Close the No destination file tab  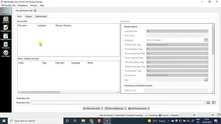coord(35,11)
